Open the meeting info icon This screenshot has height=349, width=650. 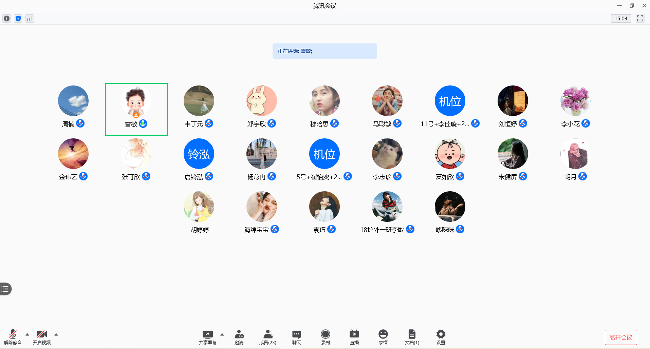6,19
